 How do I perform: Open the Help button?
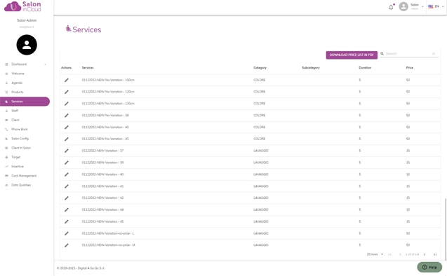click(x=429, y=267)
